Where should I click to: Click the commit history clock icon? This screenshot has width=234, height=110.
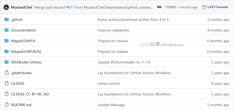tap(204, 7)
